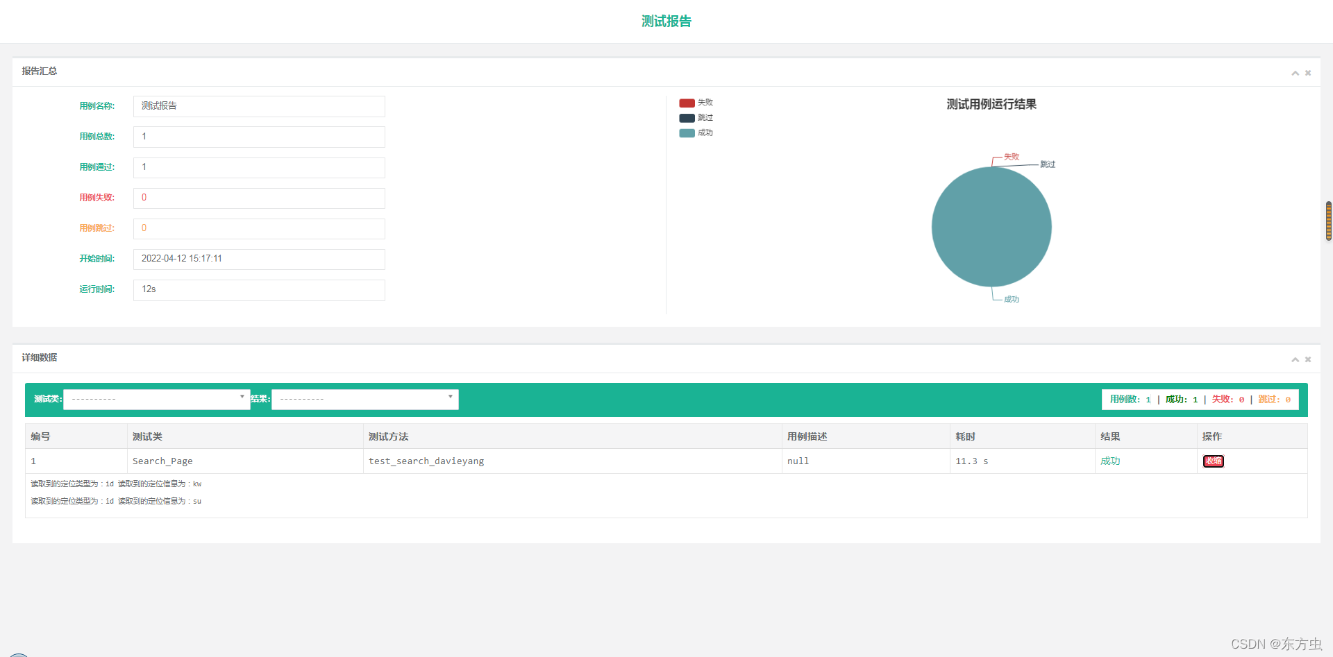
Task: Close the 报告汇总 panel
Action: pos(1308,73)
